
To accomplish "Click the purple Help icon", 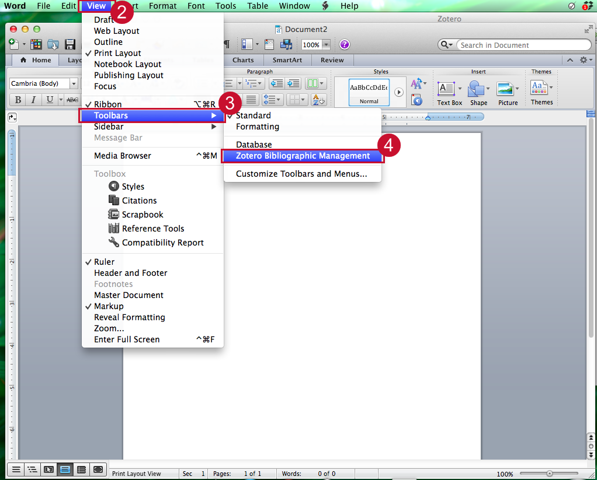I will click(x=345, y=44).
